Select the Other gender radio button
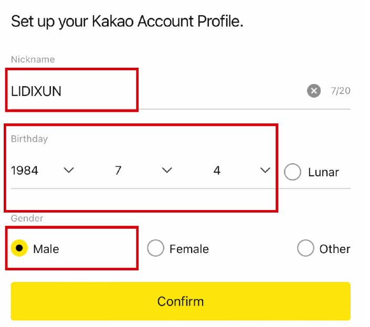 305,248
